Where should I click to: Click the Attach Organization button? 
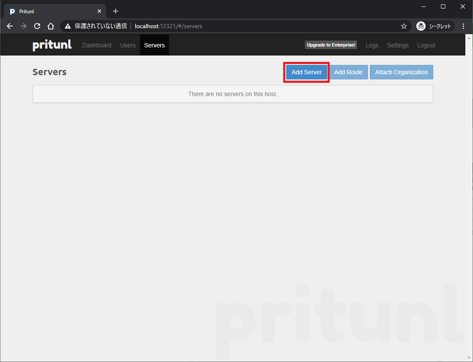pos(401,72)
